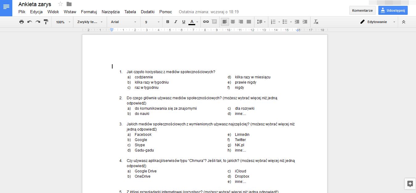Move document using folder icon
Viewport: 416px width, 193px height.
[69, 4]
